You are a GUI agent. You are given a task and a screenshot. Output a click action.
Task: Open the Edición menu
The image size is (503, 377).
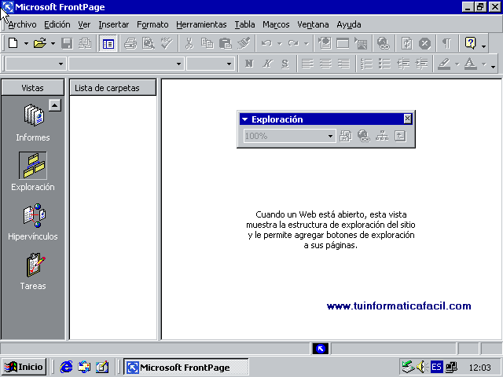(57, 24)
